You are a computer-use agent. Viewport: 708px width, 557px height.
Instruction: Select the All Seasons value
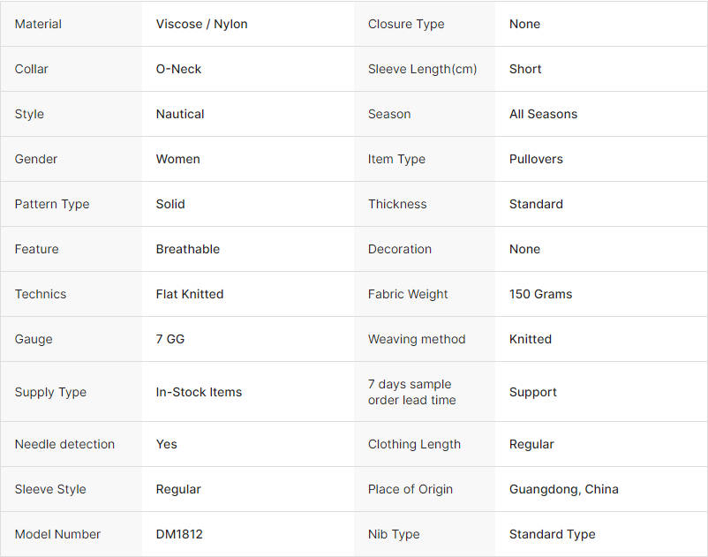tap(543, 114)
